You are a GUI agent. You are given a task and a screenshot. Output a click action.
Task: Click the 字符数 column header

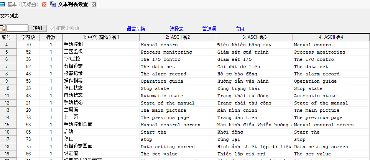(28, 37)
